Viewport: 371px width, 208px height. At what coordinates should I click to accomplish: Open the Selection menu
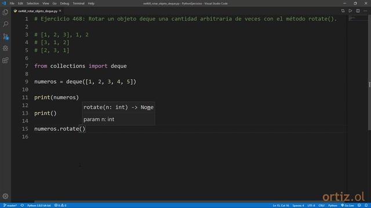coord(32,3)
